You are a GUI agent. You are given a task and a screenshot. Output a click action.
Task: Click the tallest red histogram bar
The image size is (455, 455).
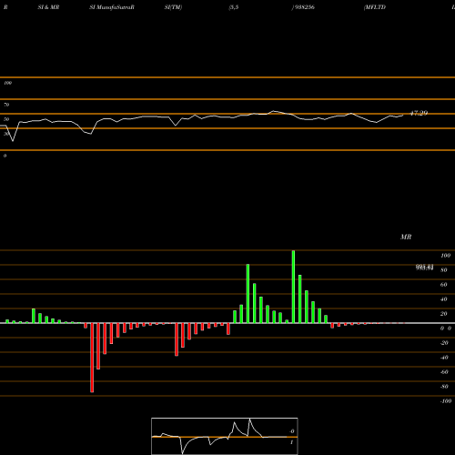point(92,358)
